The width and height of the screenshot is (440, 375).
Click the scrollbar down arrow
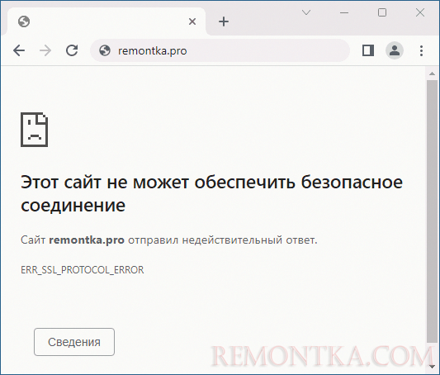click(x=432, y=367)
